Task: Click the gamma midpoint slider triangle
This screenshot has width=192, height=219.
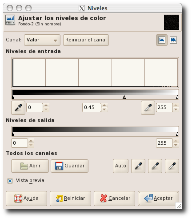Action: coord(124,97)
